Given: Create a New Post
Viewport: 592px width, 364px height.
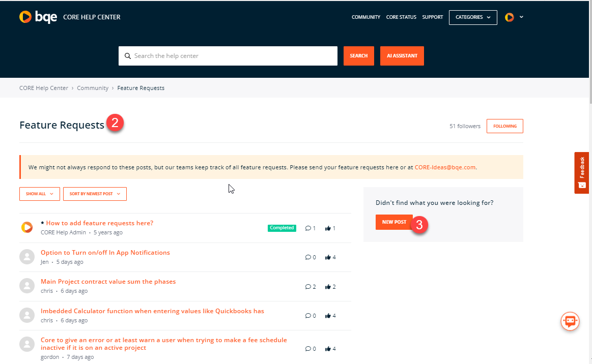Looking at the screenshot, I should tap(394, 222).
